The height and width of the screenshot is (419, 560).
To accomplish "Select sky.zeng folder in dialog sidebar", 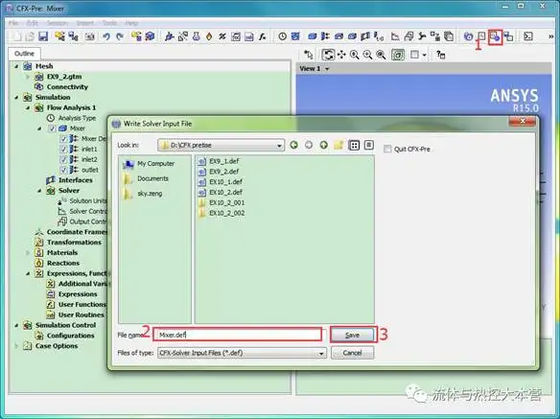I will click(143, 194).
